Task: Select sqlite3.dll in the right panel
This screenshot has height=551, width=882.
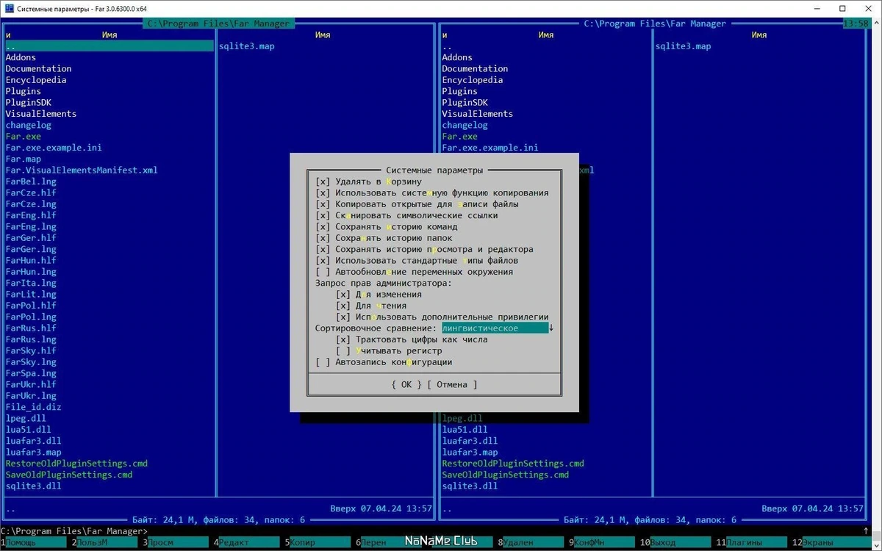Action: 470,486
